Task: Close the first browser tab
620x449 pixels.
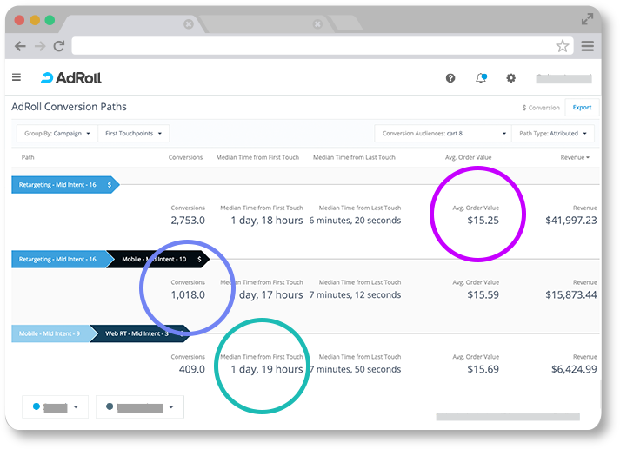Action: (x=189, y=24)
